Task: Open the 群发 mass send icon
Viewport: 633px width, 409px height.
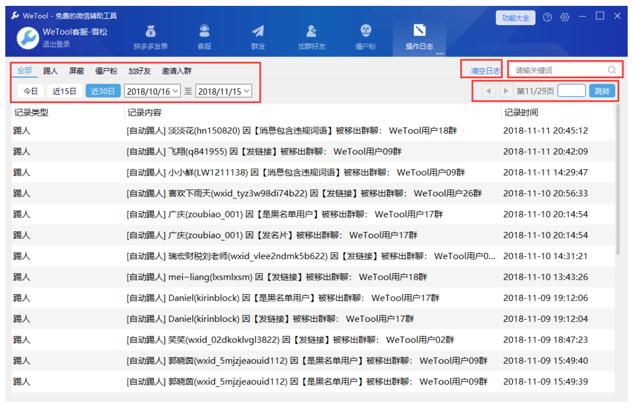Action: (x=258, y=31)
